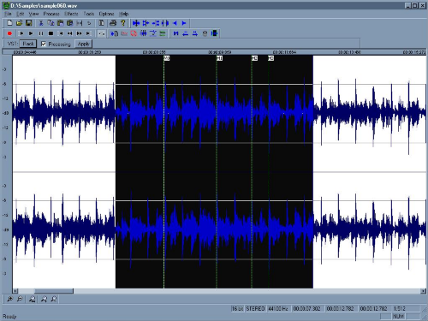Toggle the Processing checkbox
This screenshot has height=321, width=428.
coord(44,44)
